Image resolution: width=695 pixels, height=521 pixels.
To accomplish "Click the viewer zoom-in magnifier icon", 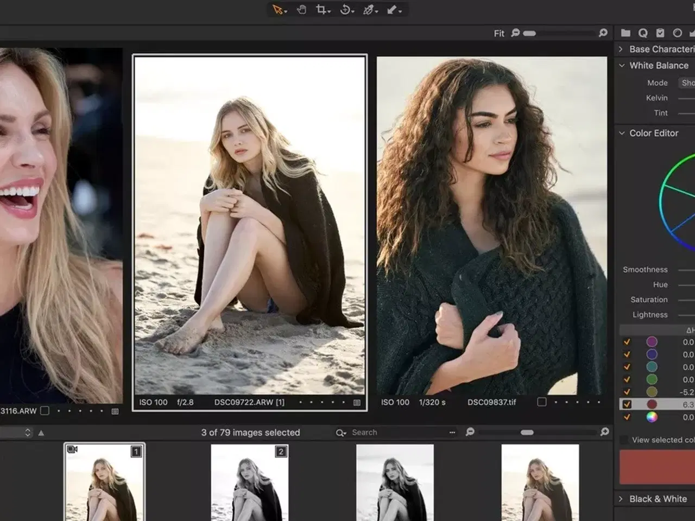I will (x=603, y=33).
